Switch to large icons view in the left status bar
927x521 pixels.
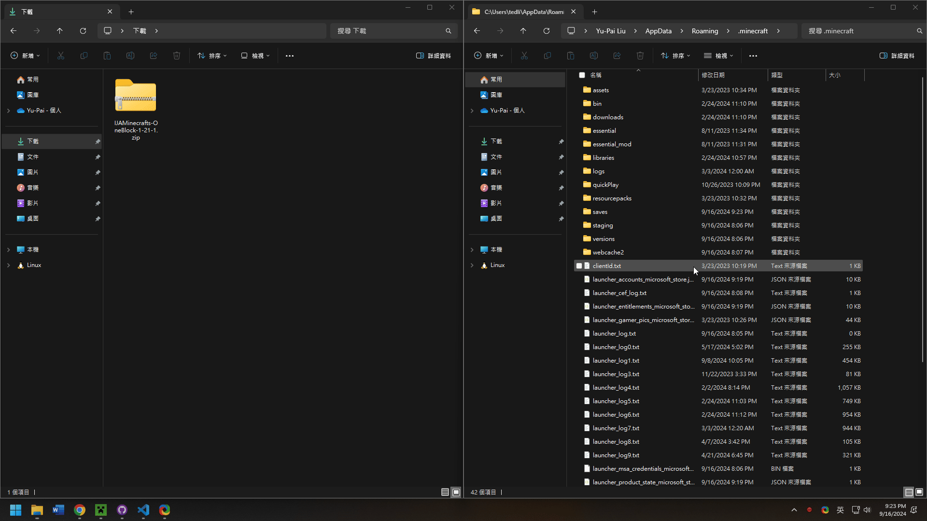pyautogui.click(x=456, y=492)
